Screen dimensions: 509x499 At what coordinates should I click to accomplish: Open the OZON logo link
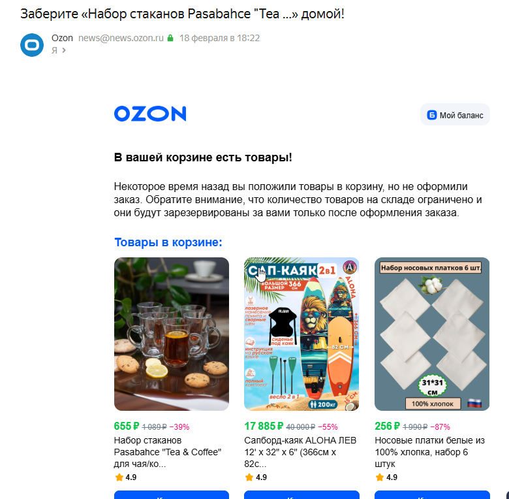[150, 114]
